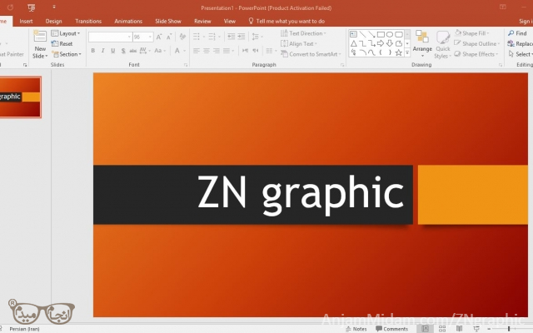This screenshot has width=533, height=333.
Task: Set left-to-right text direction
Action: (x=245, y=51)
